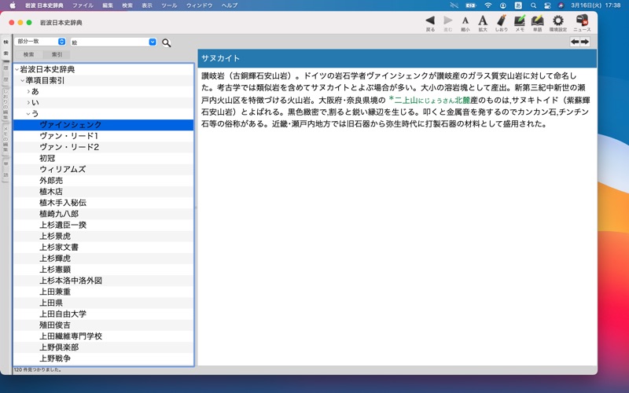Viewport: 629px width, 393px height.
Task: Open the メモ note icon
Action: point(520,20)
